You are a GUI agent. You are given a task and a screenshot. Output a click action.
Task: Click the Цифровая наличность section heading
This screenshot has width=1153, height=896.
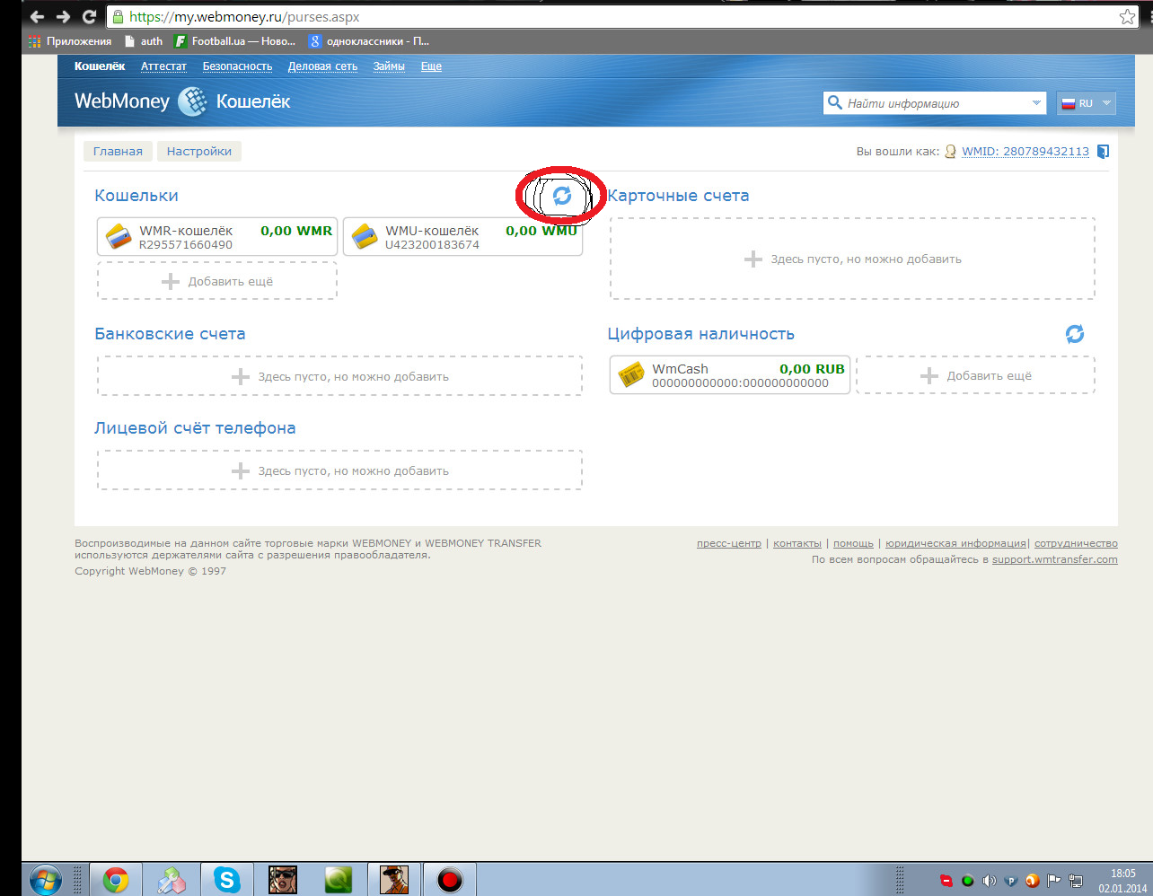701,334
